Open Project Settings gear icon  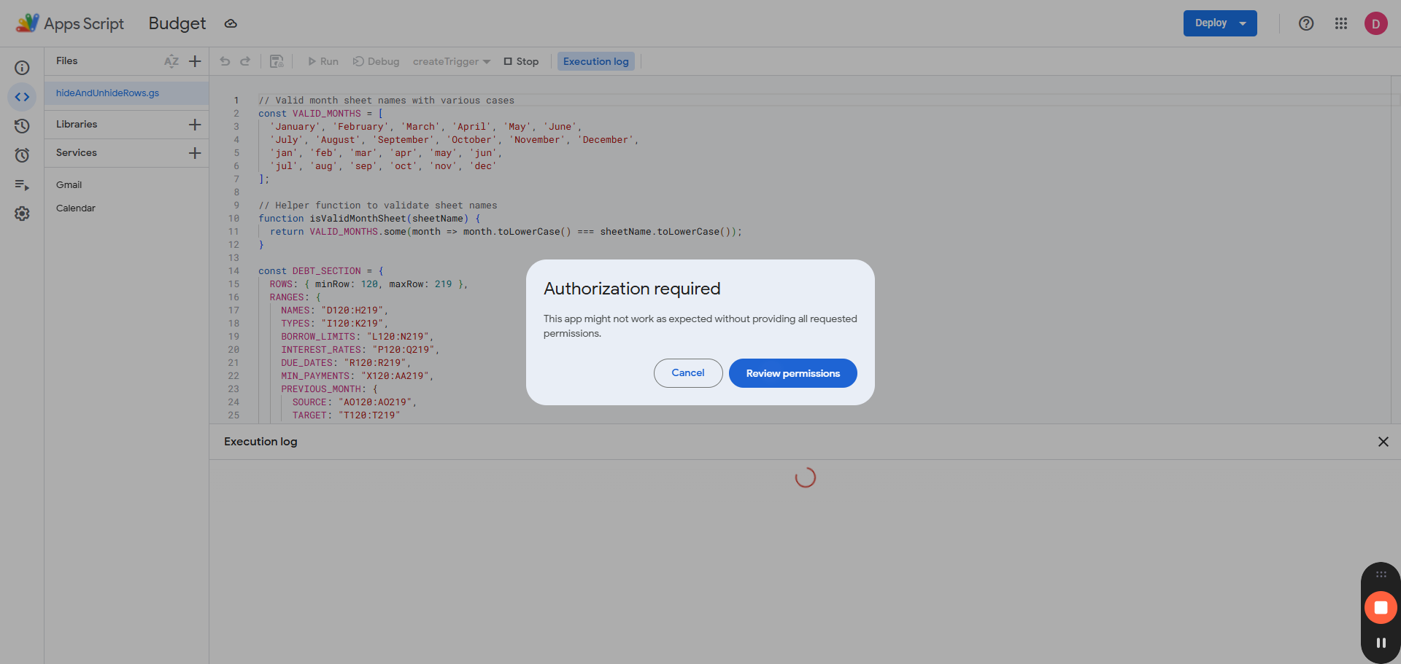click(x=22, y=214)
